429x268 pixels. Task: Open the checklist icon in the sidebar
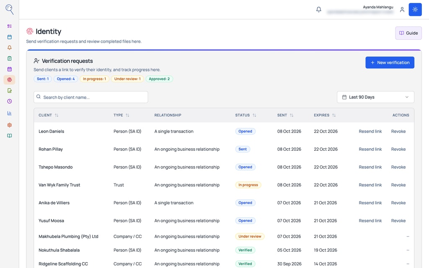point(9,26)
